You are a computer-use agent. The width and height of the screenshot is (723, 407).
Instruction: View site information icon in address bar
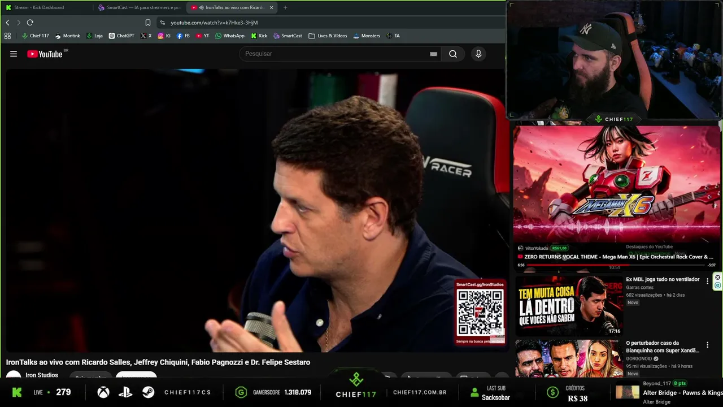coord(163,23)
